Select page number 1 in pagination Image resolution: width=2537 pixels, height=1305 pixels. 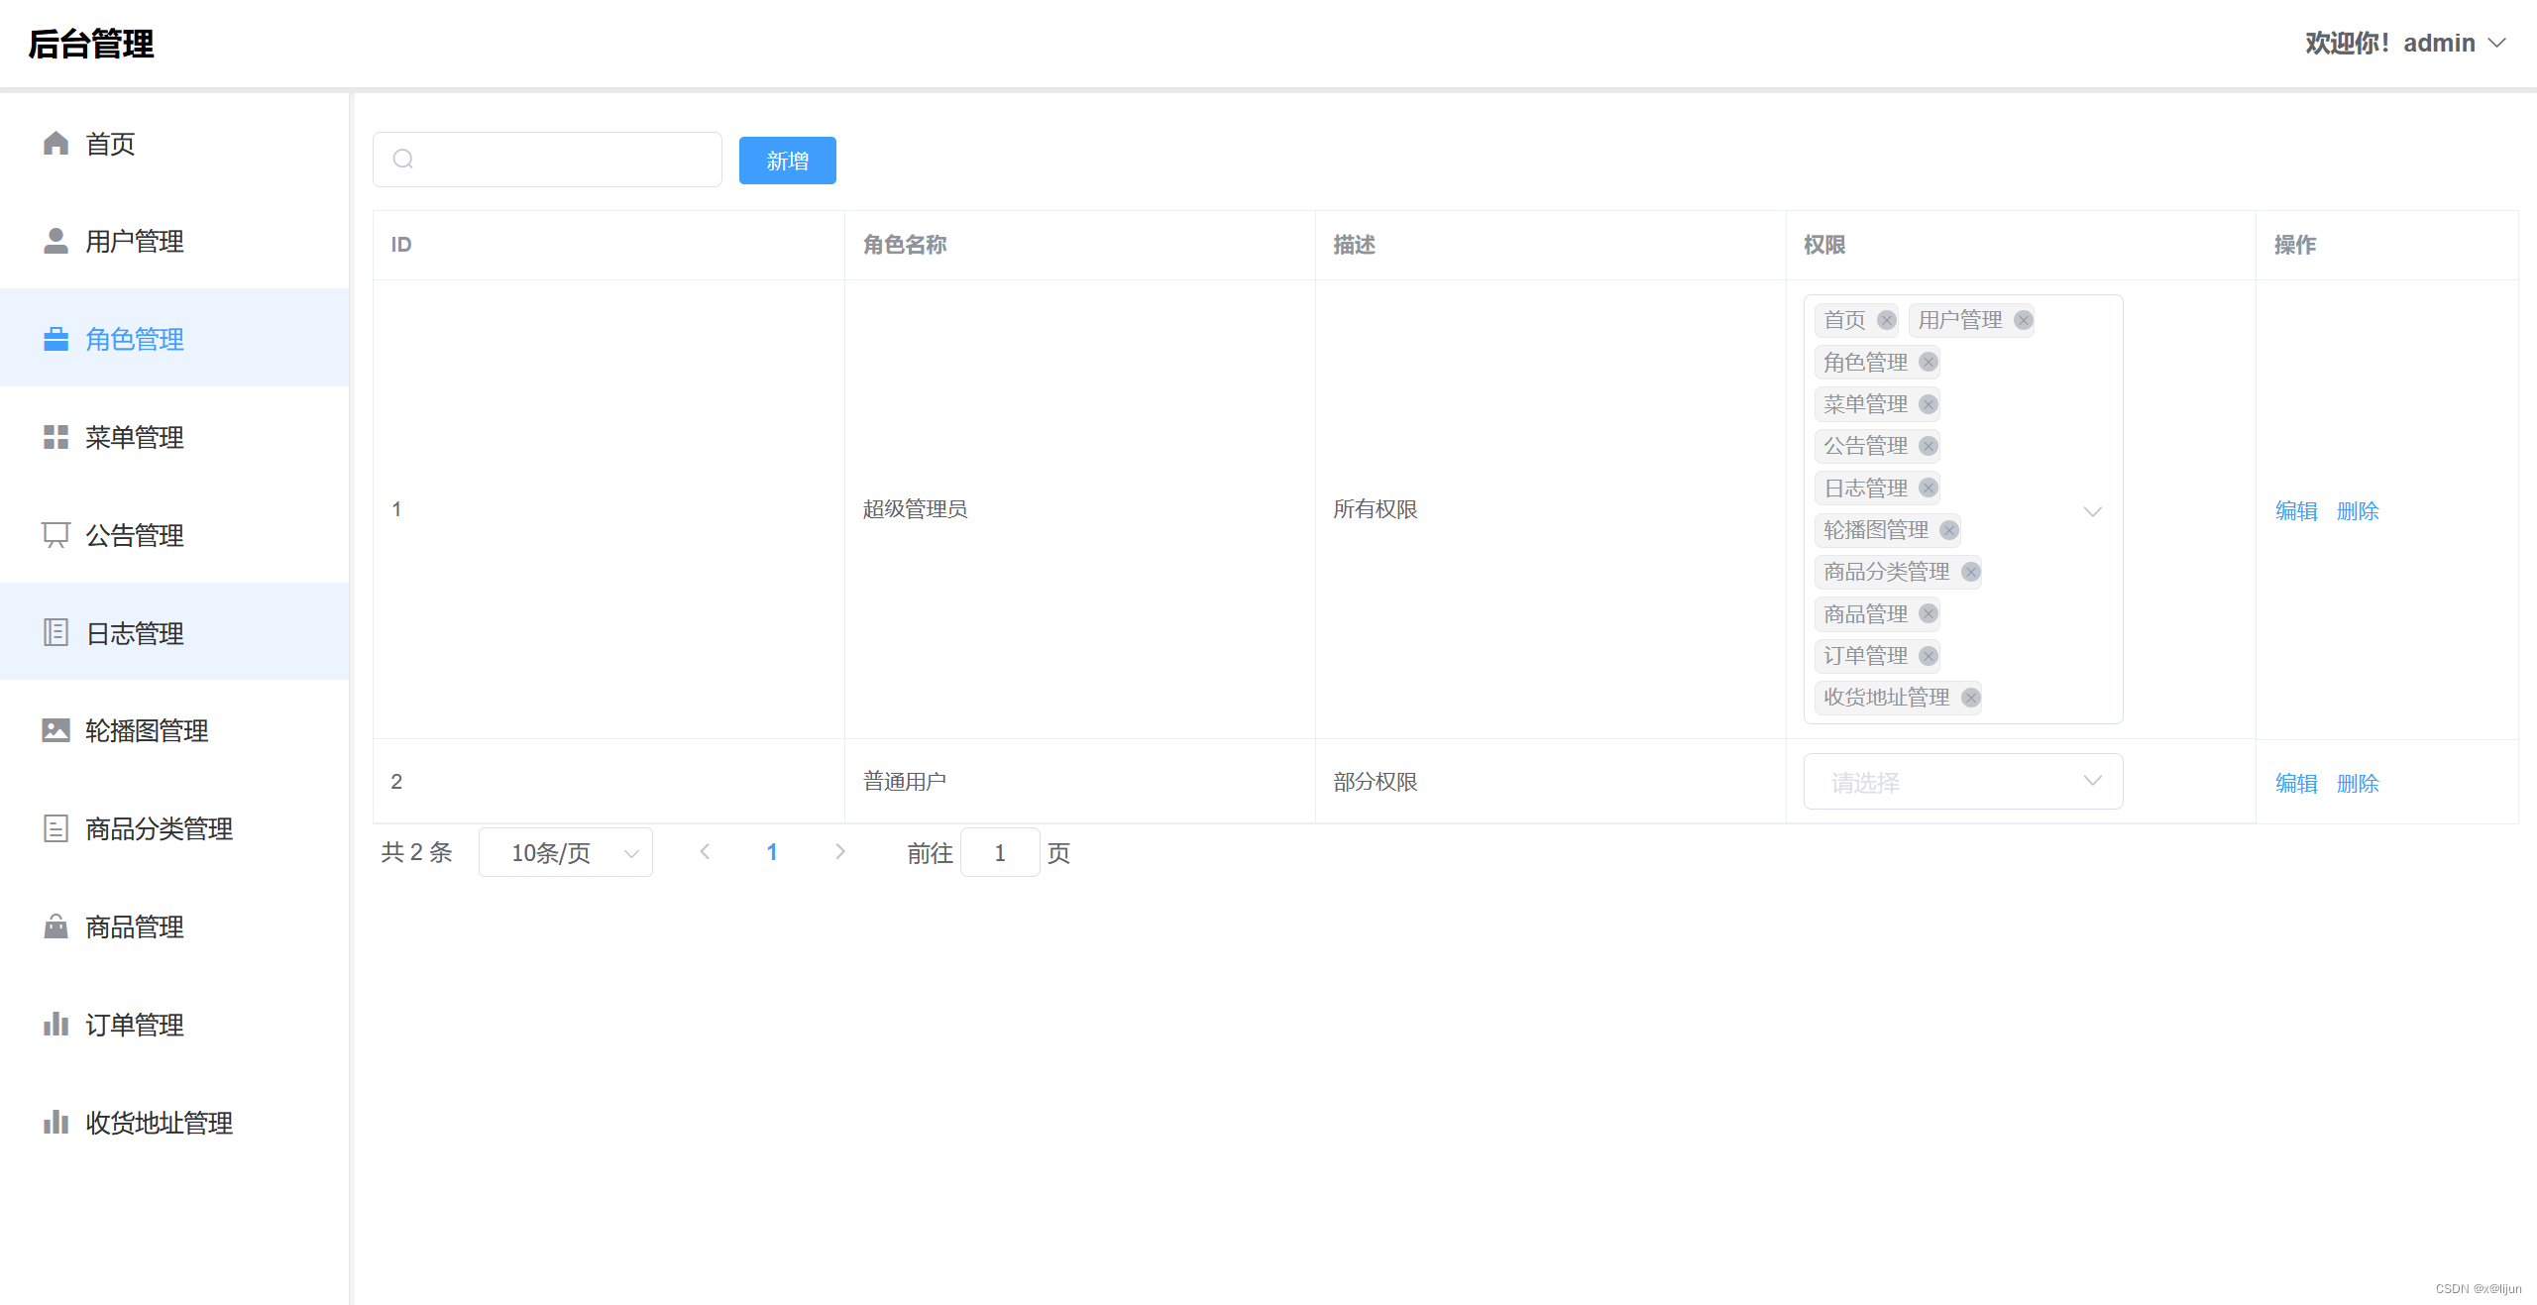tap(772, 852)
